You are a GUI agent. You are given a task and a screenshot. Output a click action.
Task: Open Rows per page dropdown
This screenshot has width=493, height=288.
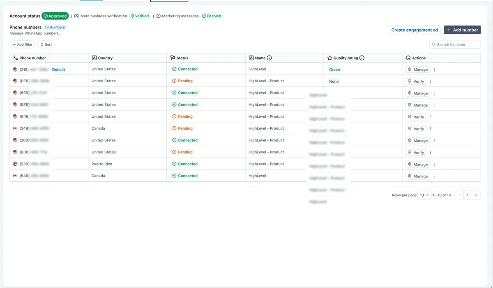click(x=424, y=195)
